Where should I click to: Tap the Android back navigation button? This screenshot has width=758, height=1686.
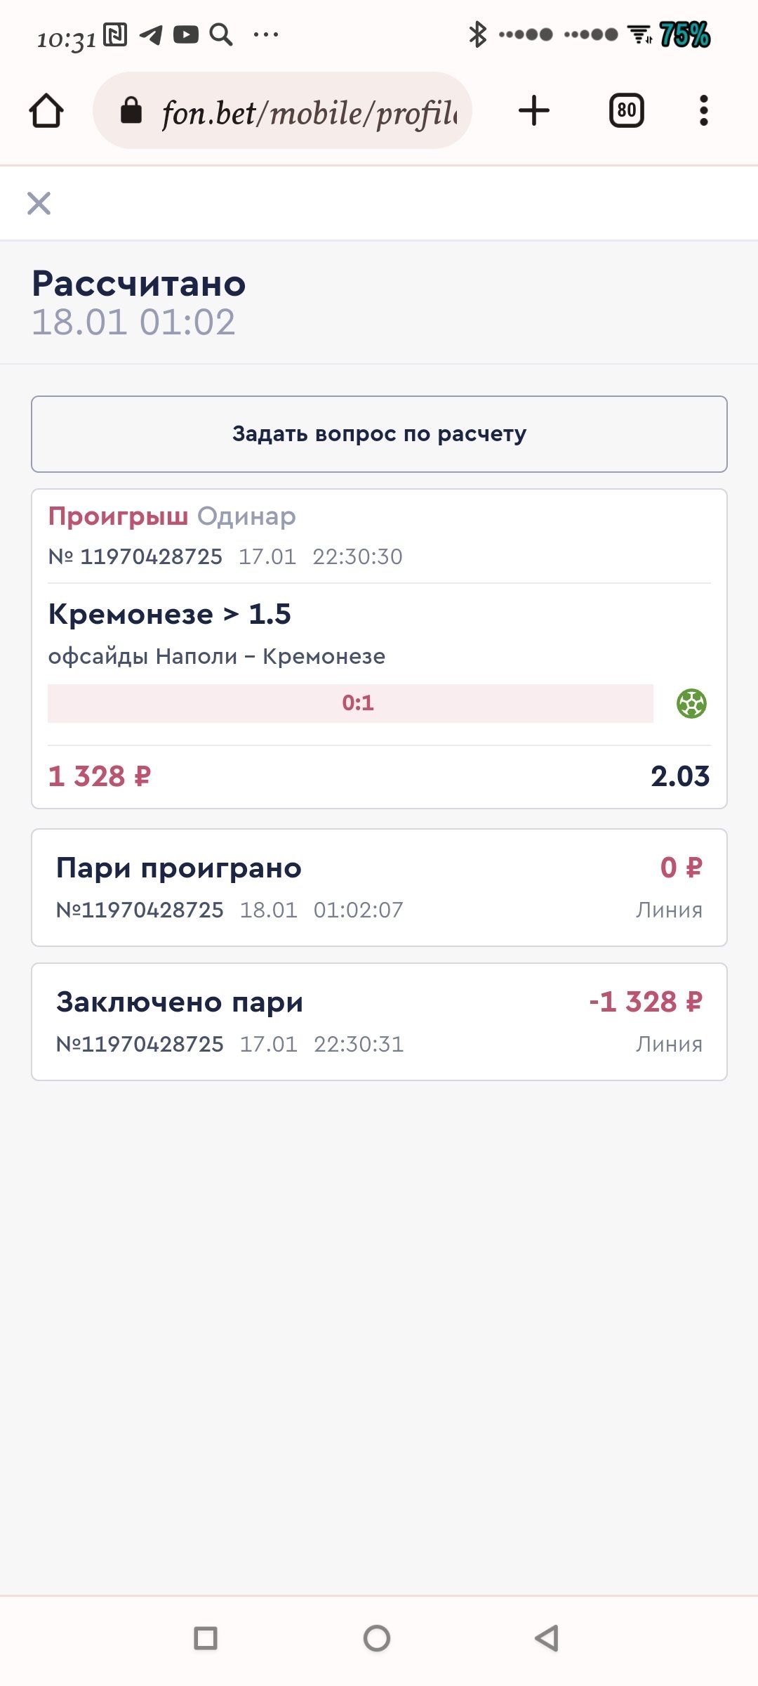[547, 1638]
